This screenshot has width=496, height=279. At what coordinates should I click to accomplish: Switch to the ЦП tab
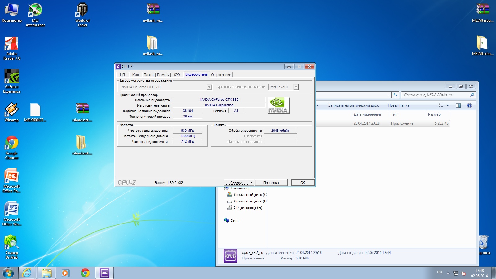click(122, 75)
